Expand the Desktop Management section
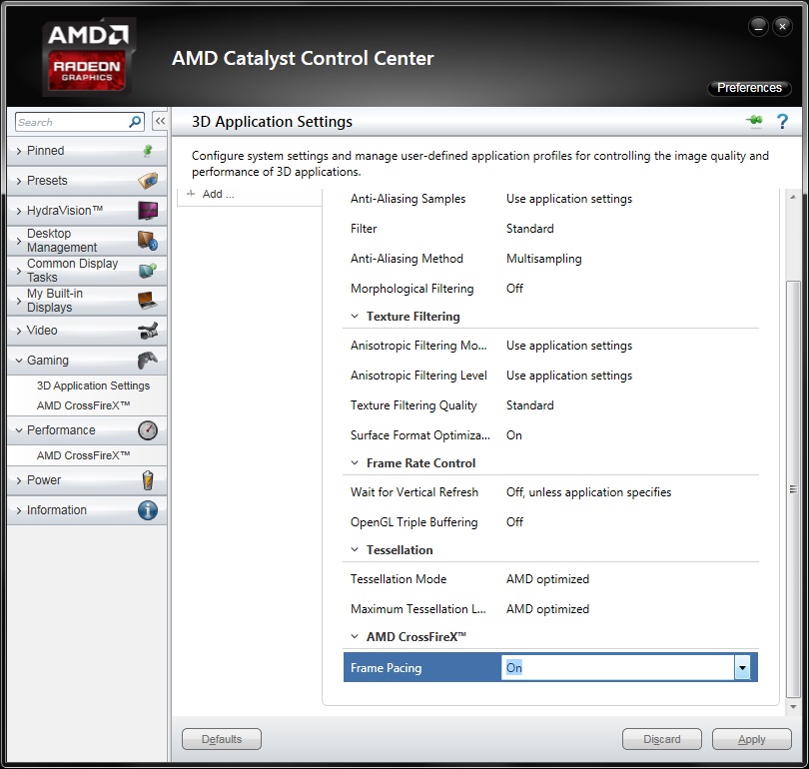This screenshot has width=809, height=769. [19, 241]
